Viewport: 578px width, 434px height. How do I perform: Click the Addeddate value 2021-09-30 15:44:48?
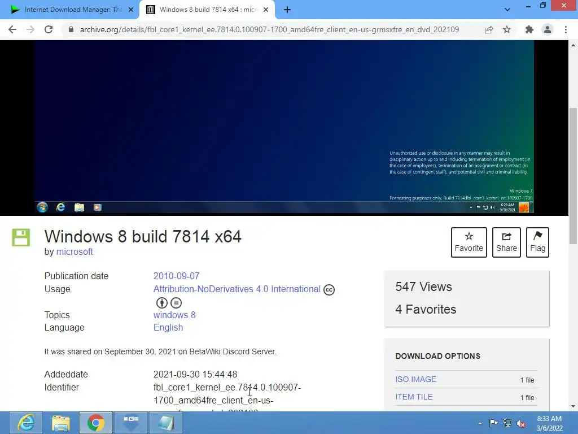[x=195, y=375]
